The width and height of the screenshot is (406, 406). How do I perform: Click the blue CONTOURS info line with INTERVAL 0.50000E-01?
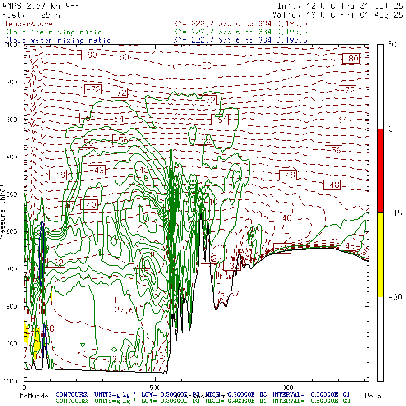tap(203, 395)
